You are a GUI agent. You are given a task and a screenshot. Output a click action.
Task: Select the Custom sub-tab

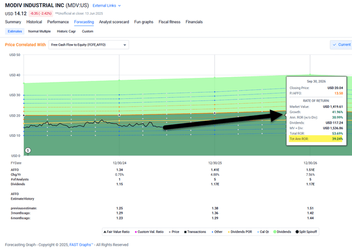(x=87, y=31)
